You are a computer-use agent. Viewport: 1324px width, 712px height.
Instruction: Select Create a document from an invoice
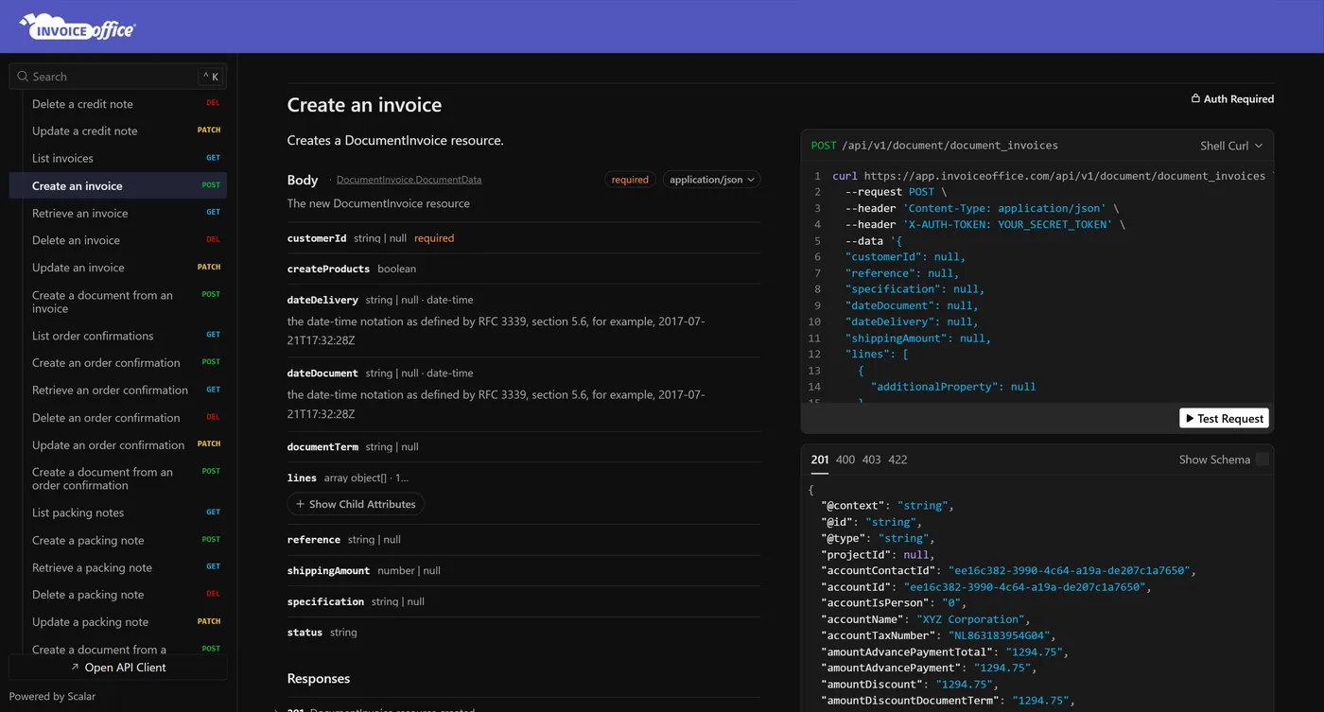[x=118, y=302]
